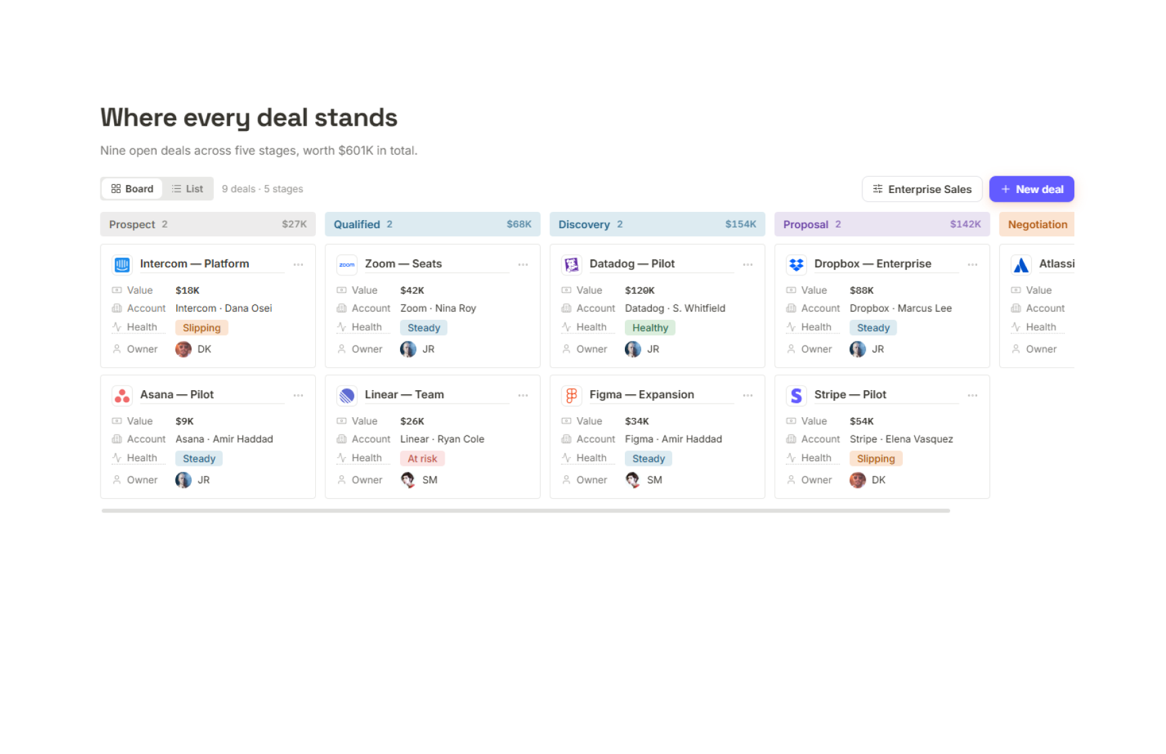Click the $34K value on Figma card

click(637, 421)
